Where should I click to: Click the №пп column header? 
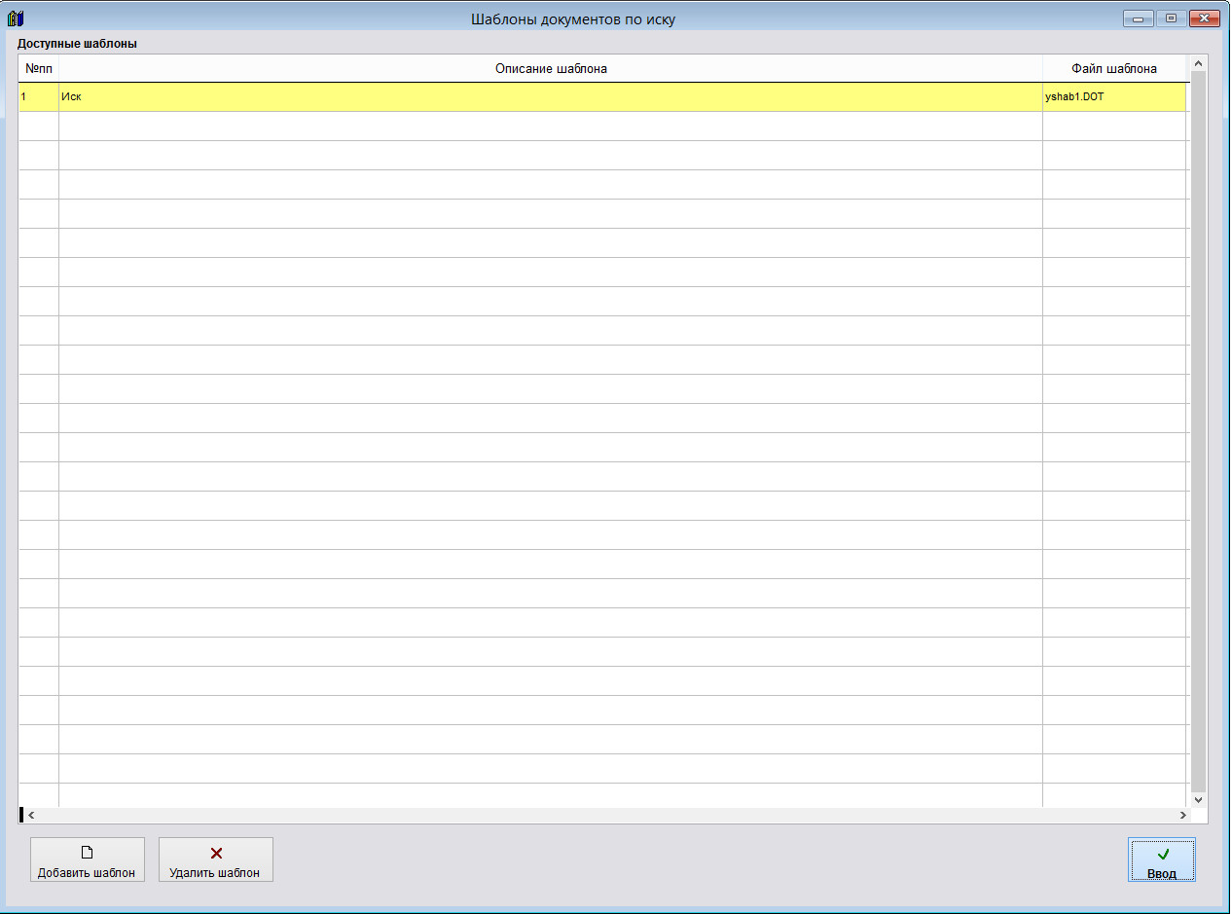point(39,69)
